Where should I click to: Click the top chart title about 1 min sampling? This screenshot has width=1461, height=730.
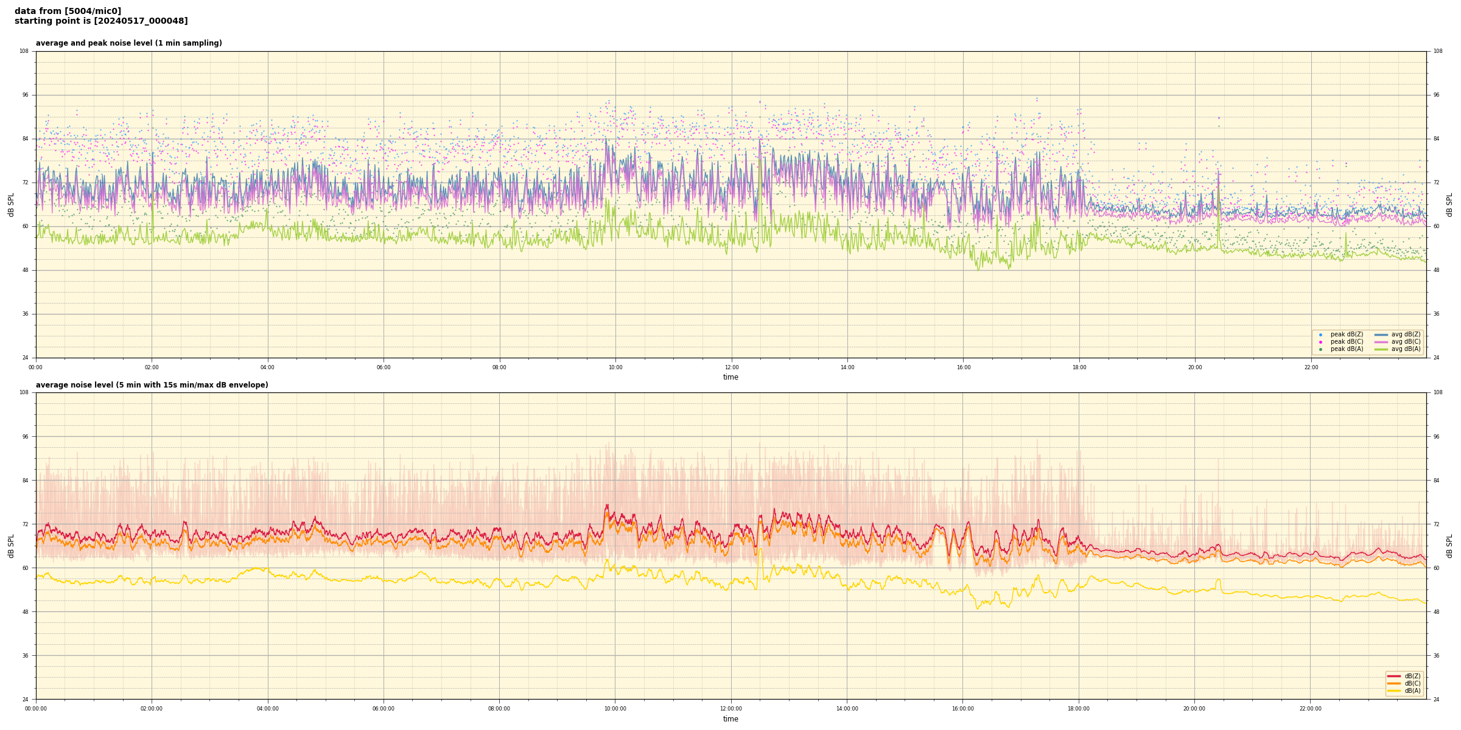click(x=128, y=43)
